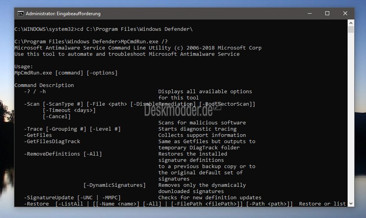366x218 pixels.
Task: Click the scrollbar up arrow
Action: [351, 23]
